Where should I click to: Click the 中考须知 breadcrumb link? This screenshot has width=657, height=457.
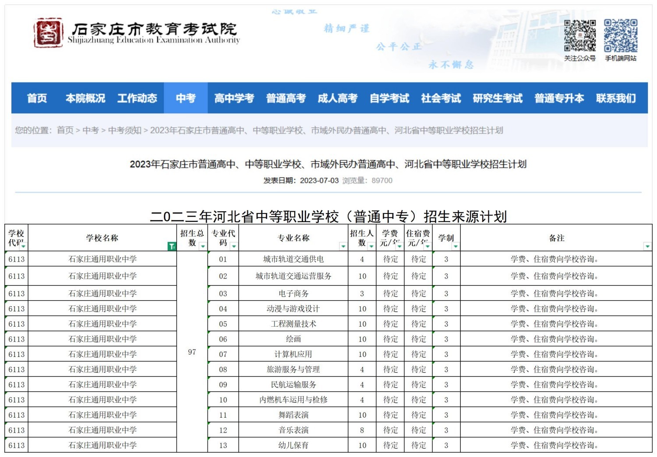pos(124,130)
